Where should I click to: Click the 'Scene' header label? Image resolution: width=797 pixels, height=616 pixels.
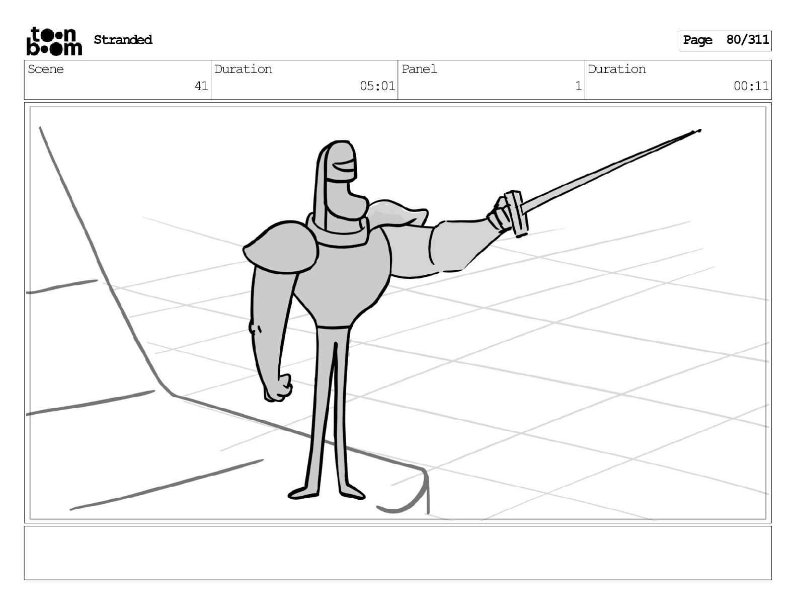(x=46, y=69)
